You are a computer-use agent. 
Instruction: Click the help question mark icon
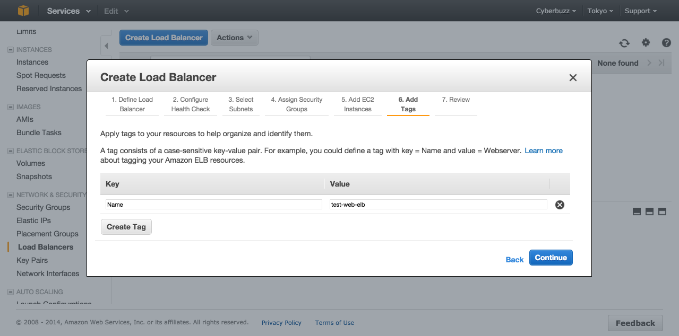tap(666, 43)
